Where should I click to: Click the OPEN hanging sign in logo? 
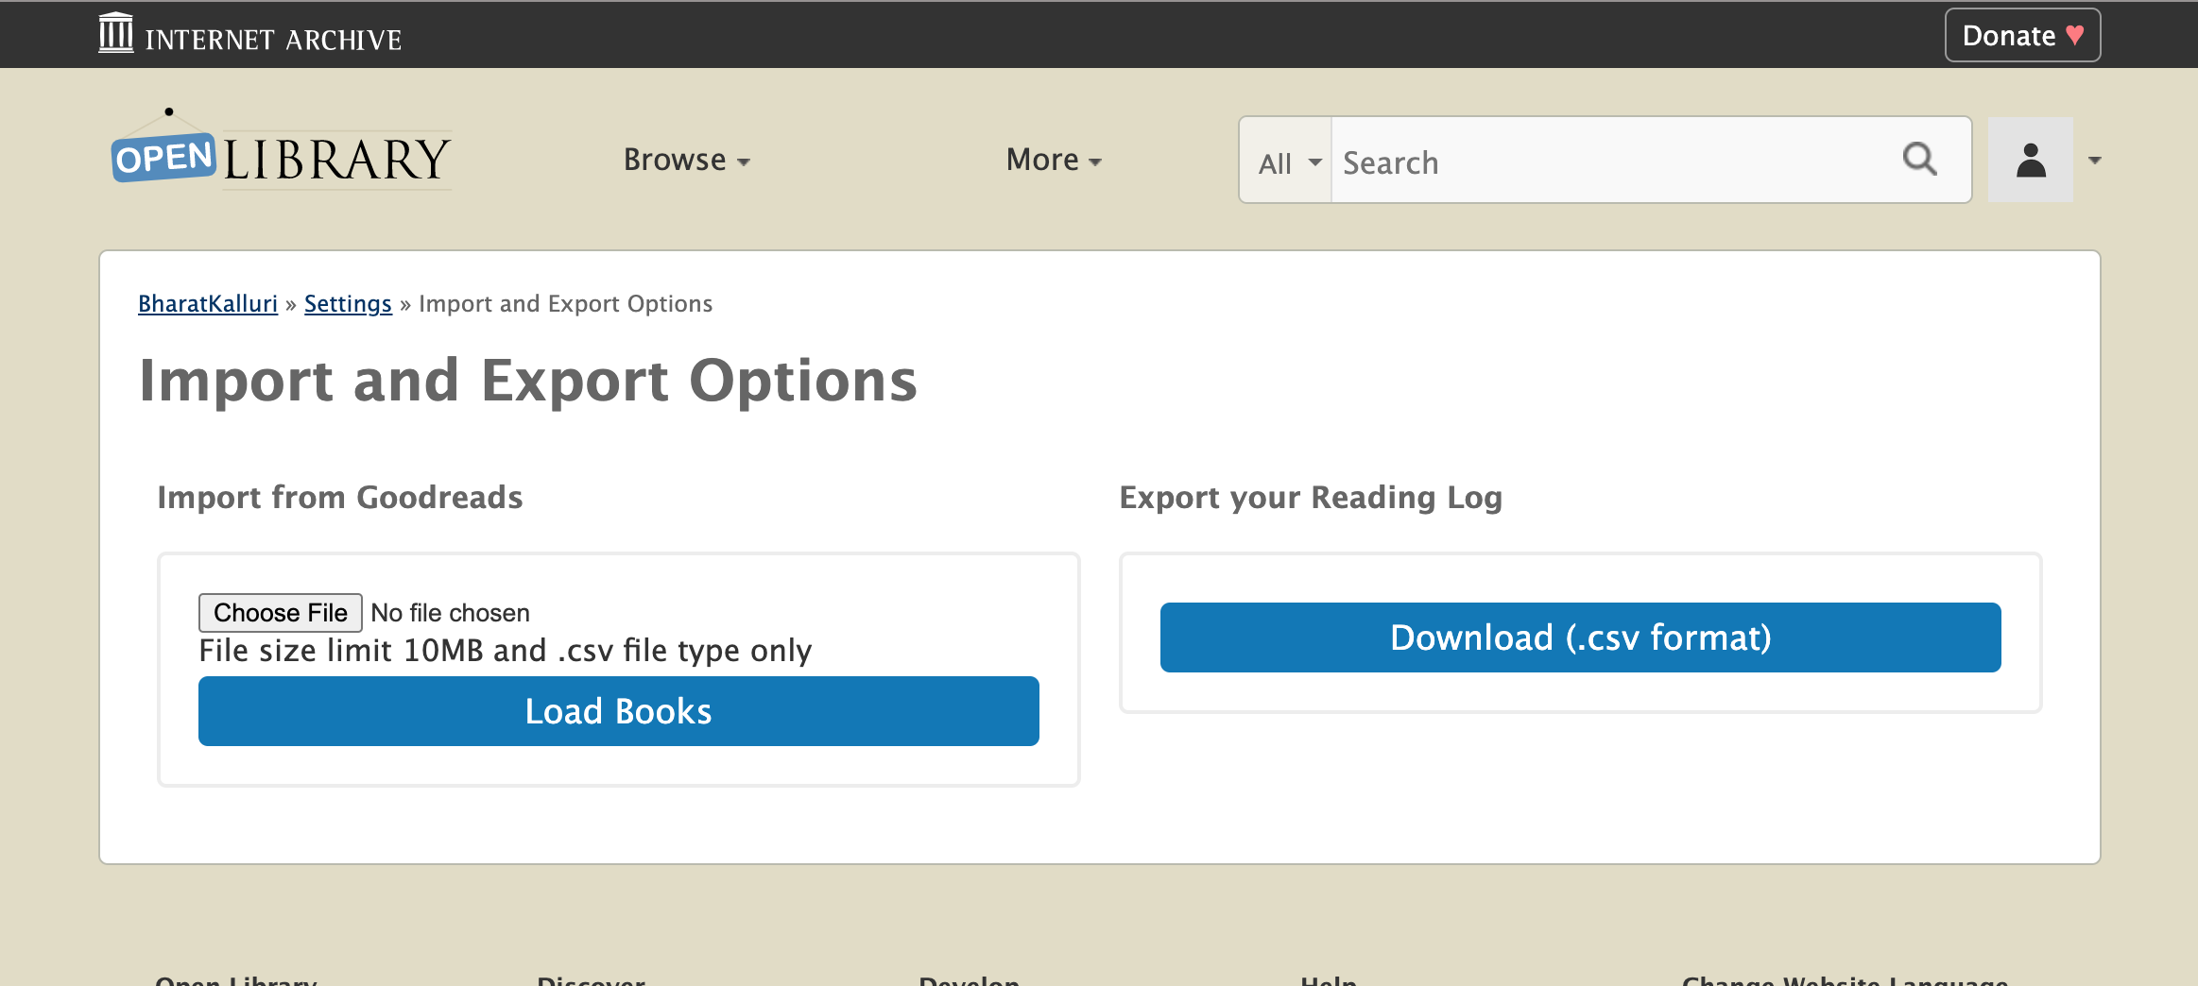point(163,159)
